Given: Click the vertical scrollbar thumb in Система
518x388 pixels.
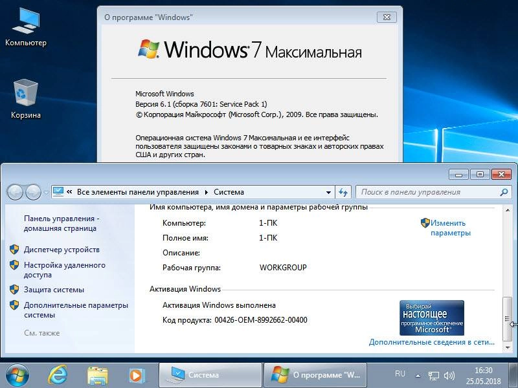Looking at the screenshot, I should (507, 318).
